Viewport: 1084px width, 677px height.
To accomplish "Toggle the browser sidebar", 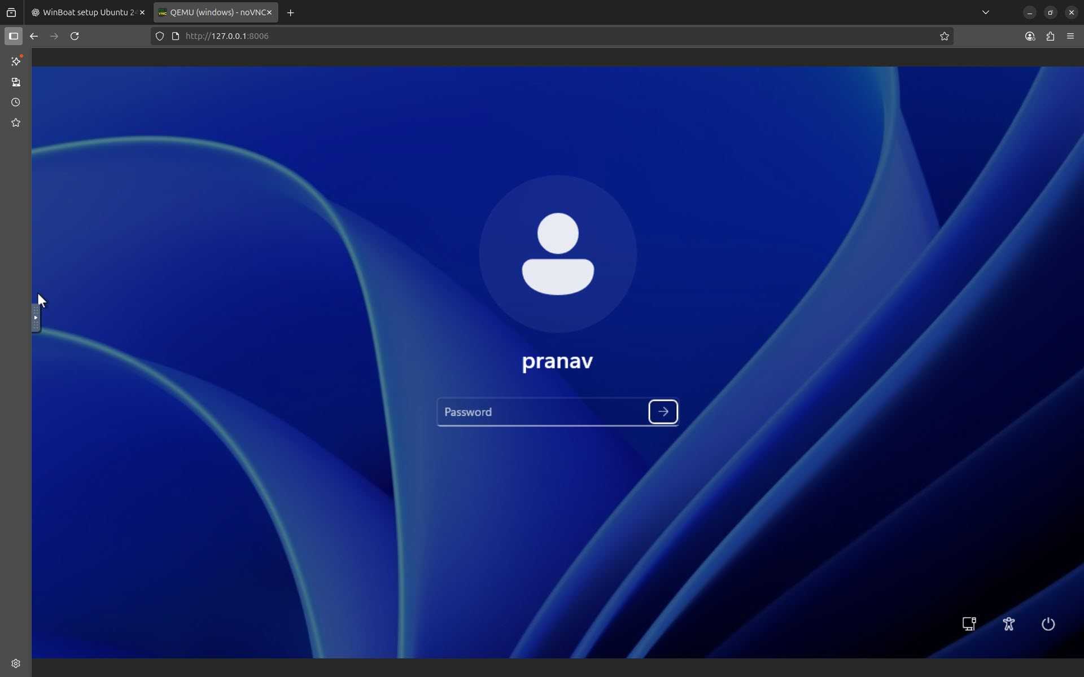I will coord(14,36).
